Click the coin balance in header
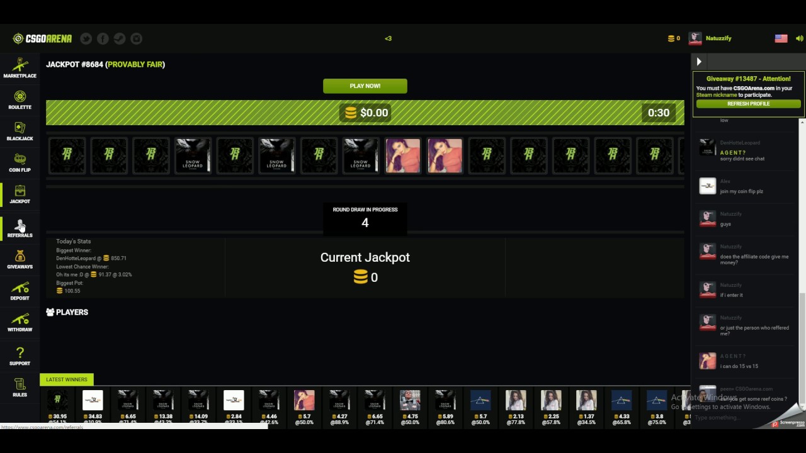Viewport: 806px width, 453px height. pos(674,38)
